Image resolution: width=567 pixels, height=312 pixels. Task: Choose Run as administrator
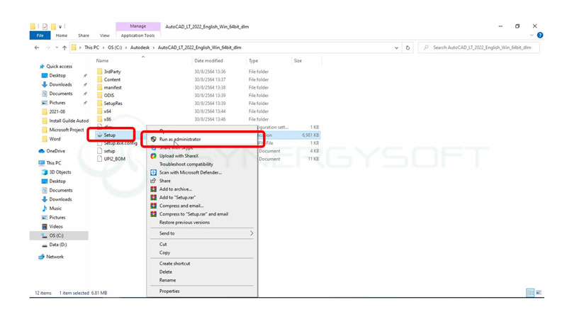click(180, 140)
